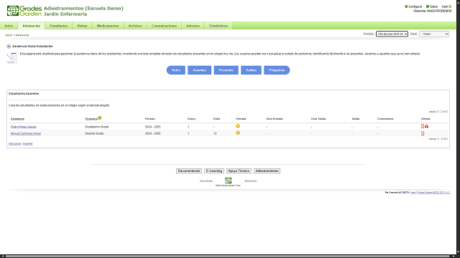Click Entrada yellow icon for Pedro's row
This screenshot has width=460, height=258.
(x=238, y=126)
